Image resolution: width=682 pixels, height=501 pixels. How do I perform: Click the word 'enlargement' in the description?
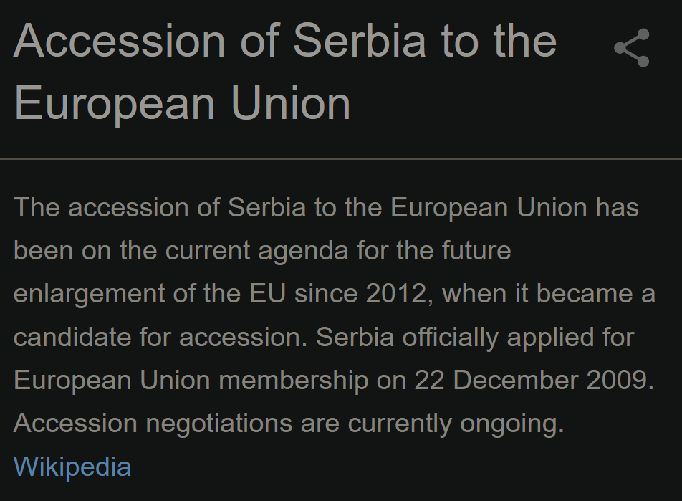(89, 295)
